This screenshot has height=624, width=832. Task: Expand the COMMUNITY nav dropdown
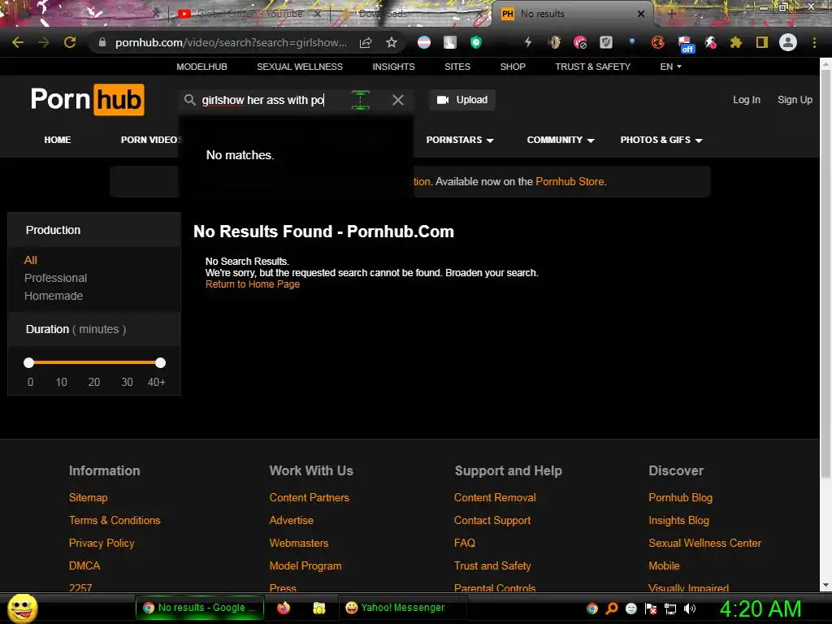[561, 140]
